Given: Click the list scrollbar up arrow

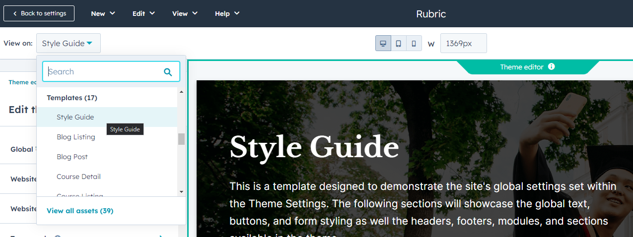Looking at the screenshot, I should coord(181,92).
